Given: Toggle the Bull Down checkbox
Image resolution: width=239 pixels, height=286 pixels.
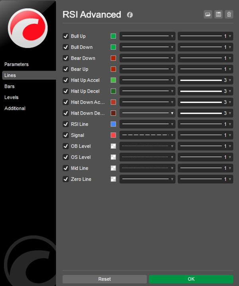Looking at the screenshot, I should (x=66, y=47).
